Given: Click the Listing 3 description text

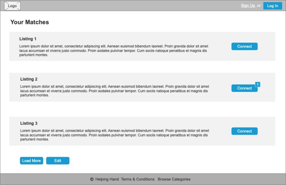Looking at the screenshot, I should coord(114,135).
